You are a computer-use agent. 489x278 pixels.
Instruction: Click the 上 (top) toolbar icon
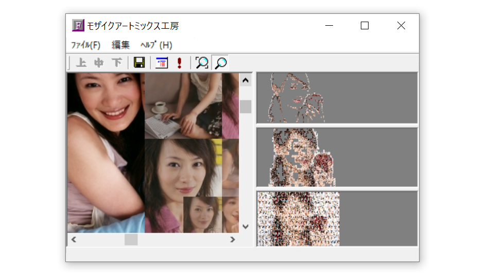81,63
